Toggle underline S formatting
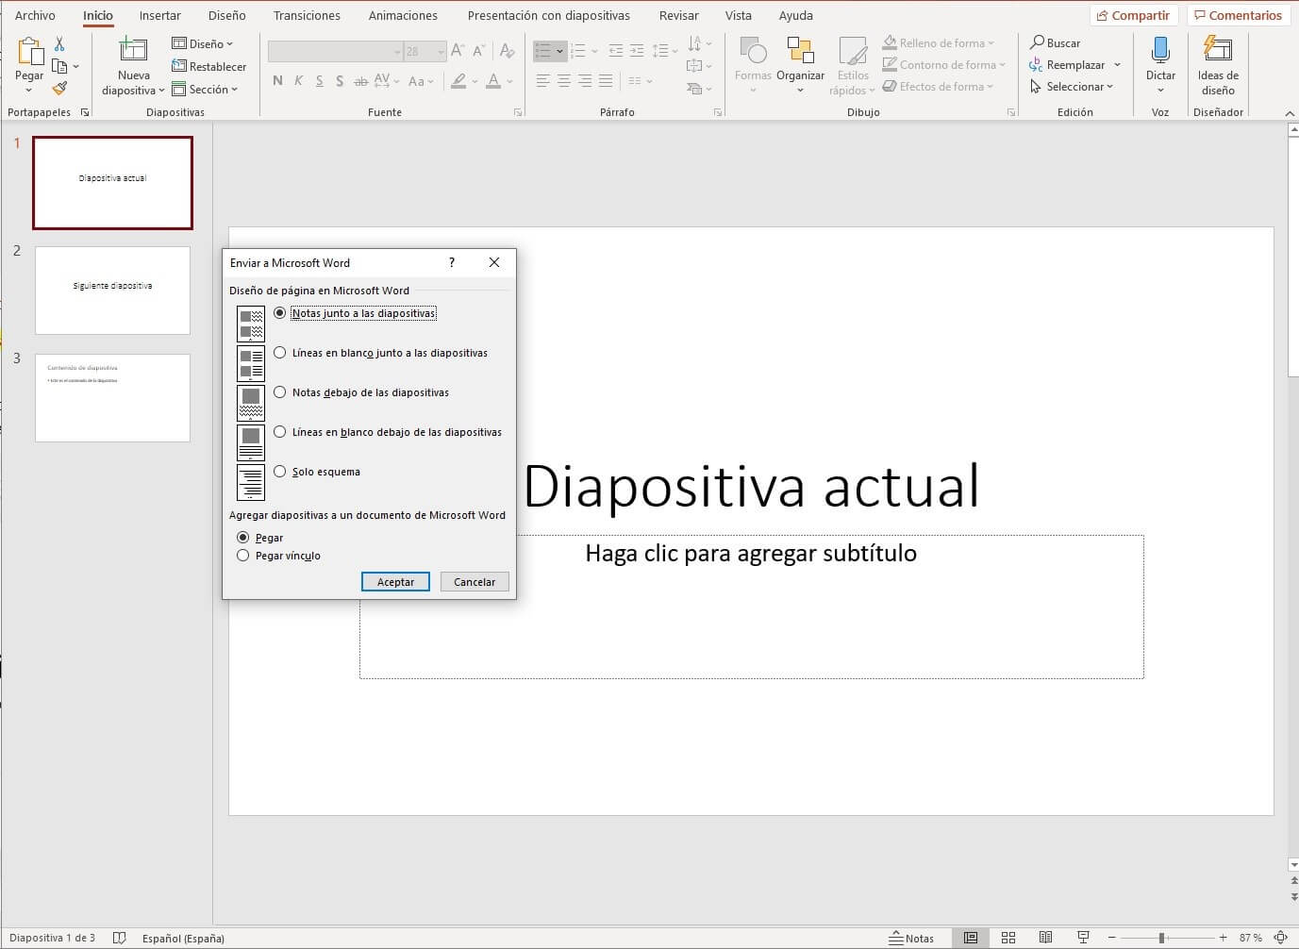Image resolution: width=1299 pixels, height=949 pixels. [x=319, y=81]
